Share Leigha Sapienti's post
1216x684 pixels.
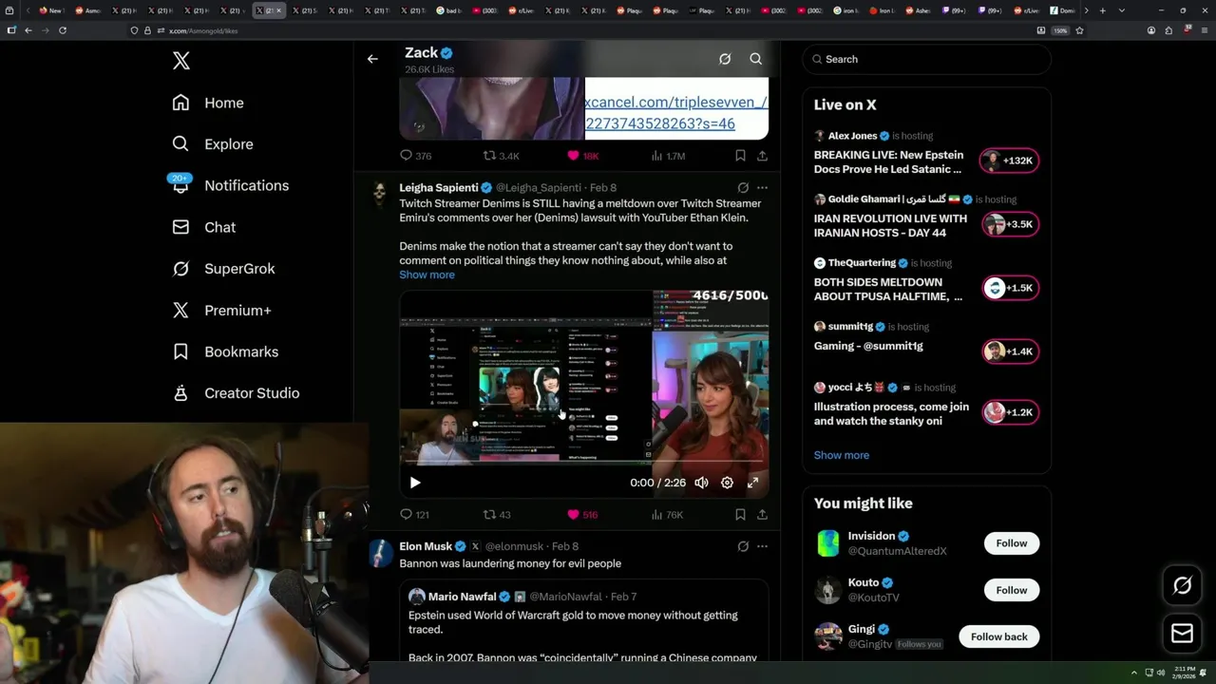(x=762, y=515)
